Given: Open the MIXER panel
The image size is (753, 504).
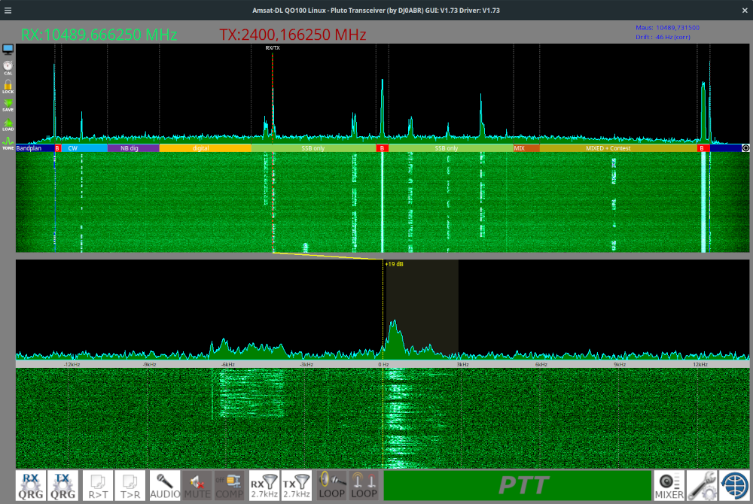Looking at the screenshot, I should tap(669, 485).
